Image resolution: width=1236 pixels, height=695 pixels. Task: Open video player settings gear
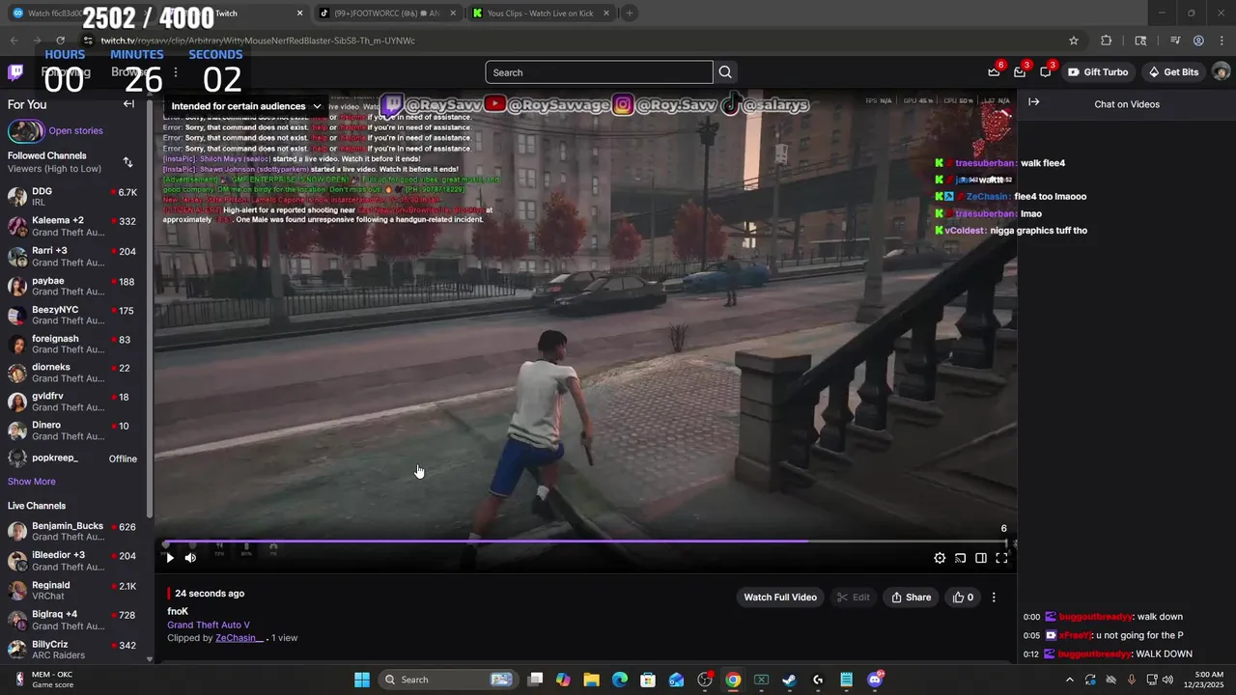tap(940, 558)
